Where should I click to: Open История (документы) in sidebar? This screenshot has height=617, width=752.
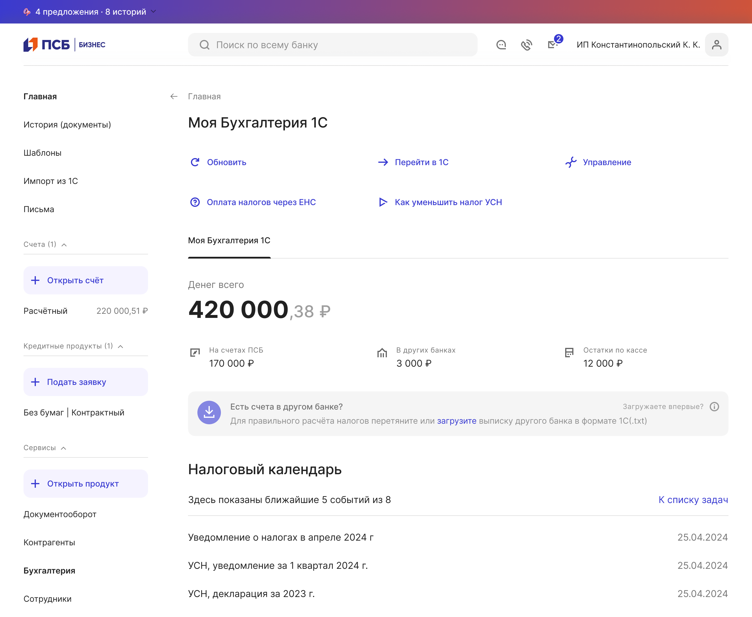pos(67,125)
